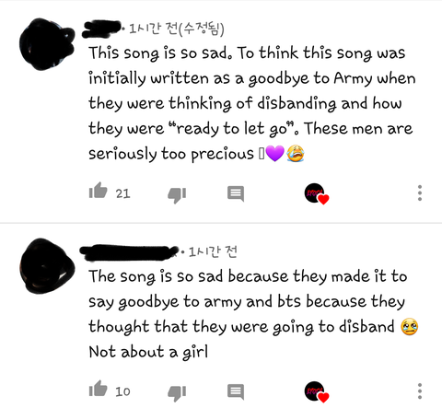
Task: Like the second comment with 10 likes
Action: click(x=98, y=389)
